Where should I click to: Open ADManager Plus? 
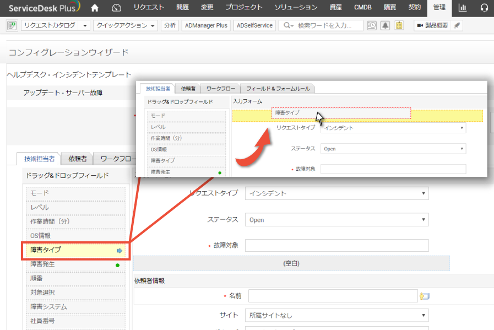[206, 25]
